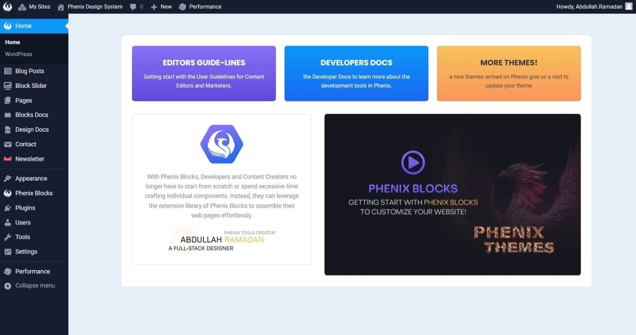Click Home phoenix icon in sidebar
Screen dimensions: 636x335
[8, 26]
